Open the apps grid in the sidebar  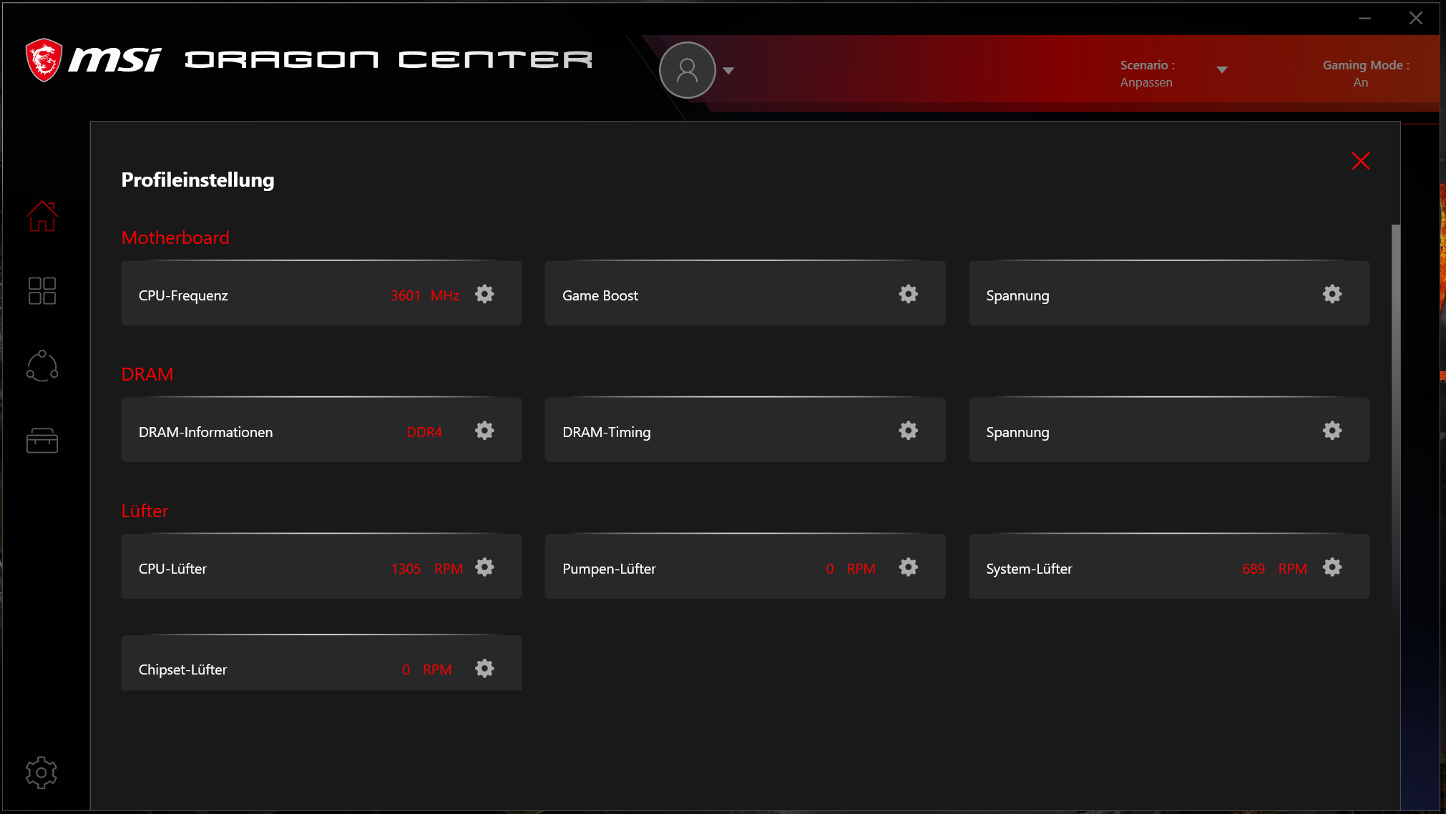[42, 291]
